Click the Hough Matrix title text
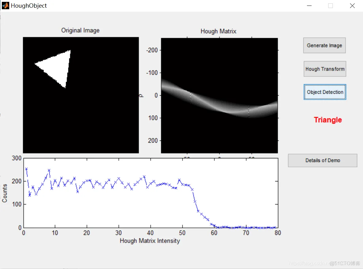 point(218,31)
